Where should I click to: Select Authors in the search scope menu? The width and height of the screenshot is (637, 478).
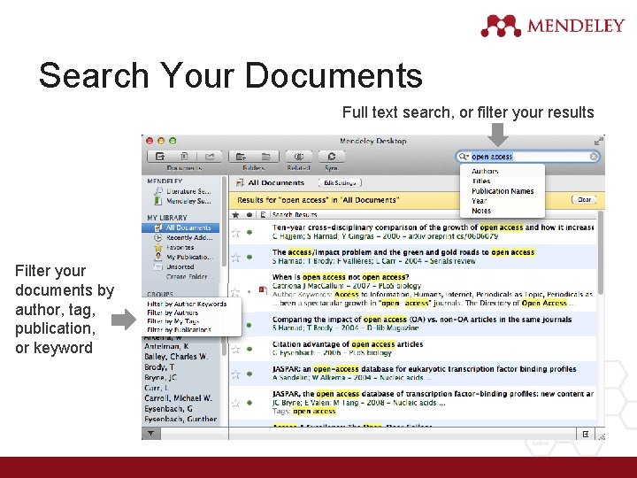(x=485, y=171)
